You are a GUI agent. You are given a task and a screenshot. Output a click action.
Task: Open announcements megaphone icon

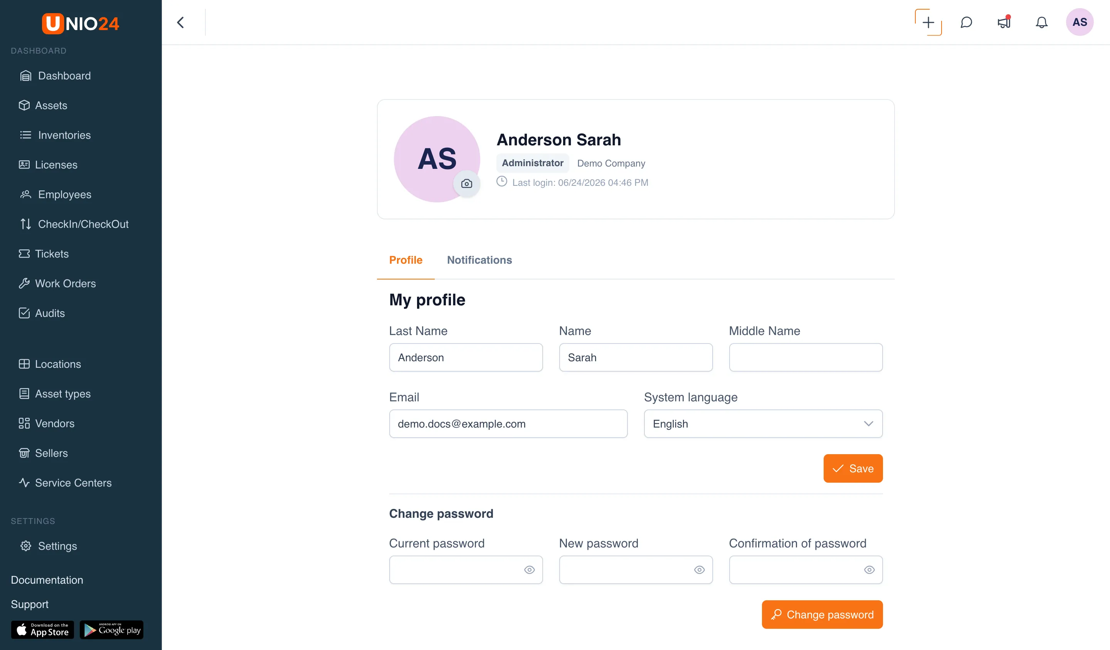tap(1004, 22)
